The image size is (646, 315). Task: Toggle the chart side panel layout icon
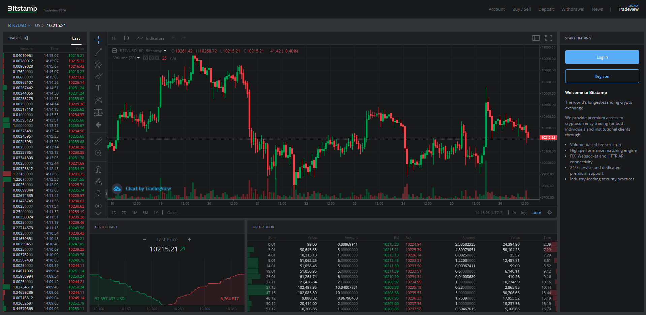[536, 38]
